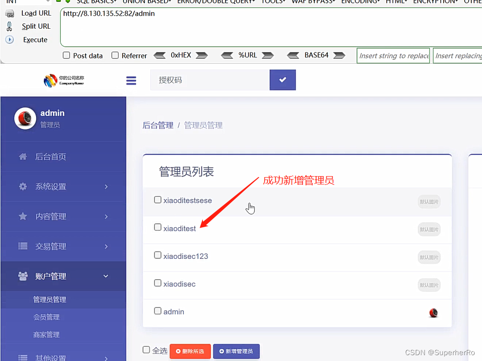Screen dimensions: 482x361
Task: Open the hamburger menu beside the company logo
Action: click(131, 81)
